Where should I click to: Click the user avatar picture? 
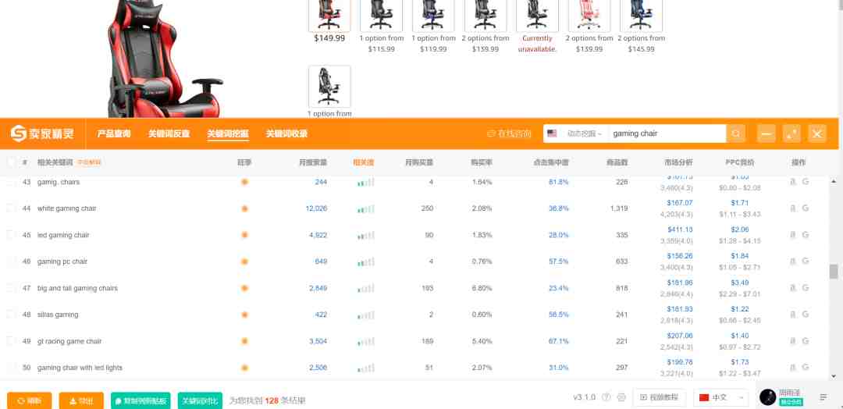(768, 398)
